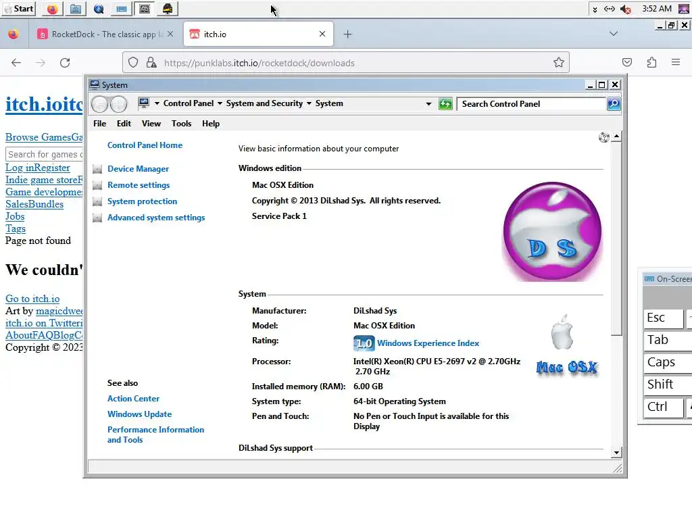Expand the dropdown after System and Security

click(x=309, y=103)
